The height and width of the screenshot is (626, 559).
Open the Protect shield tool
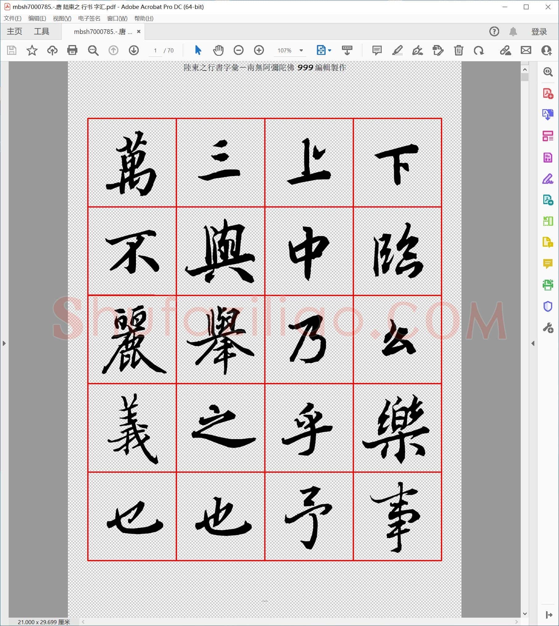coord(548,306)
